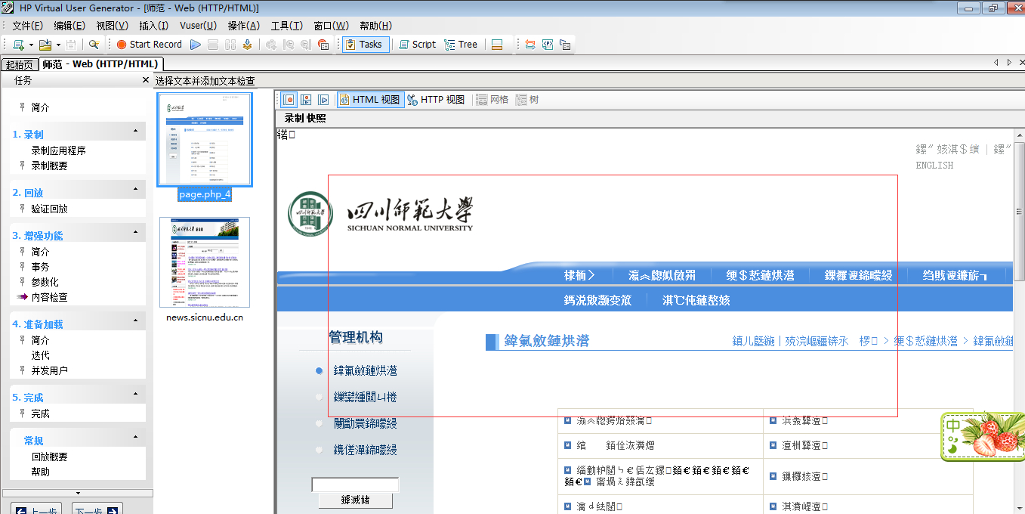This screenshot has height=514, width=1025.
Task: Click the magnifier search icon in toolbar
Action: pos(94,45)
